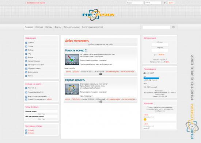Click the print icon under Новость номер 2
Viewport: 201px width, 143px height.
pyautogui.click(x=100, y=74)
